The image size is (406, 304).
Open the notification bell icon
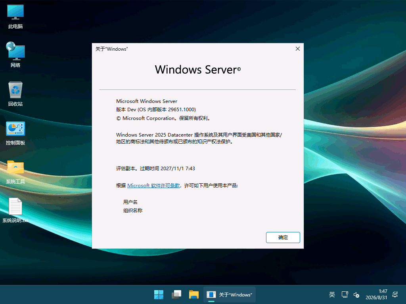[395, 294]
